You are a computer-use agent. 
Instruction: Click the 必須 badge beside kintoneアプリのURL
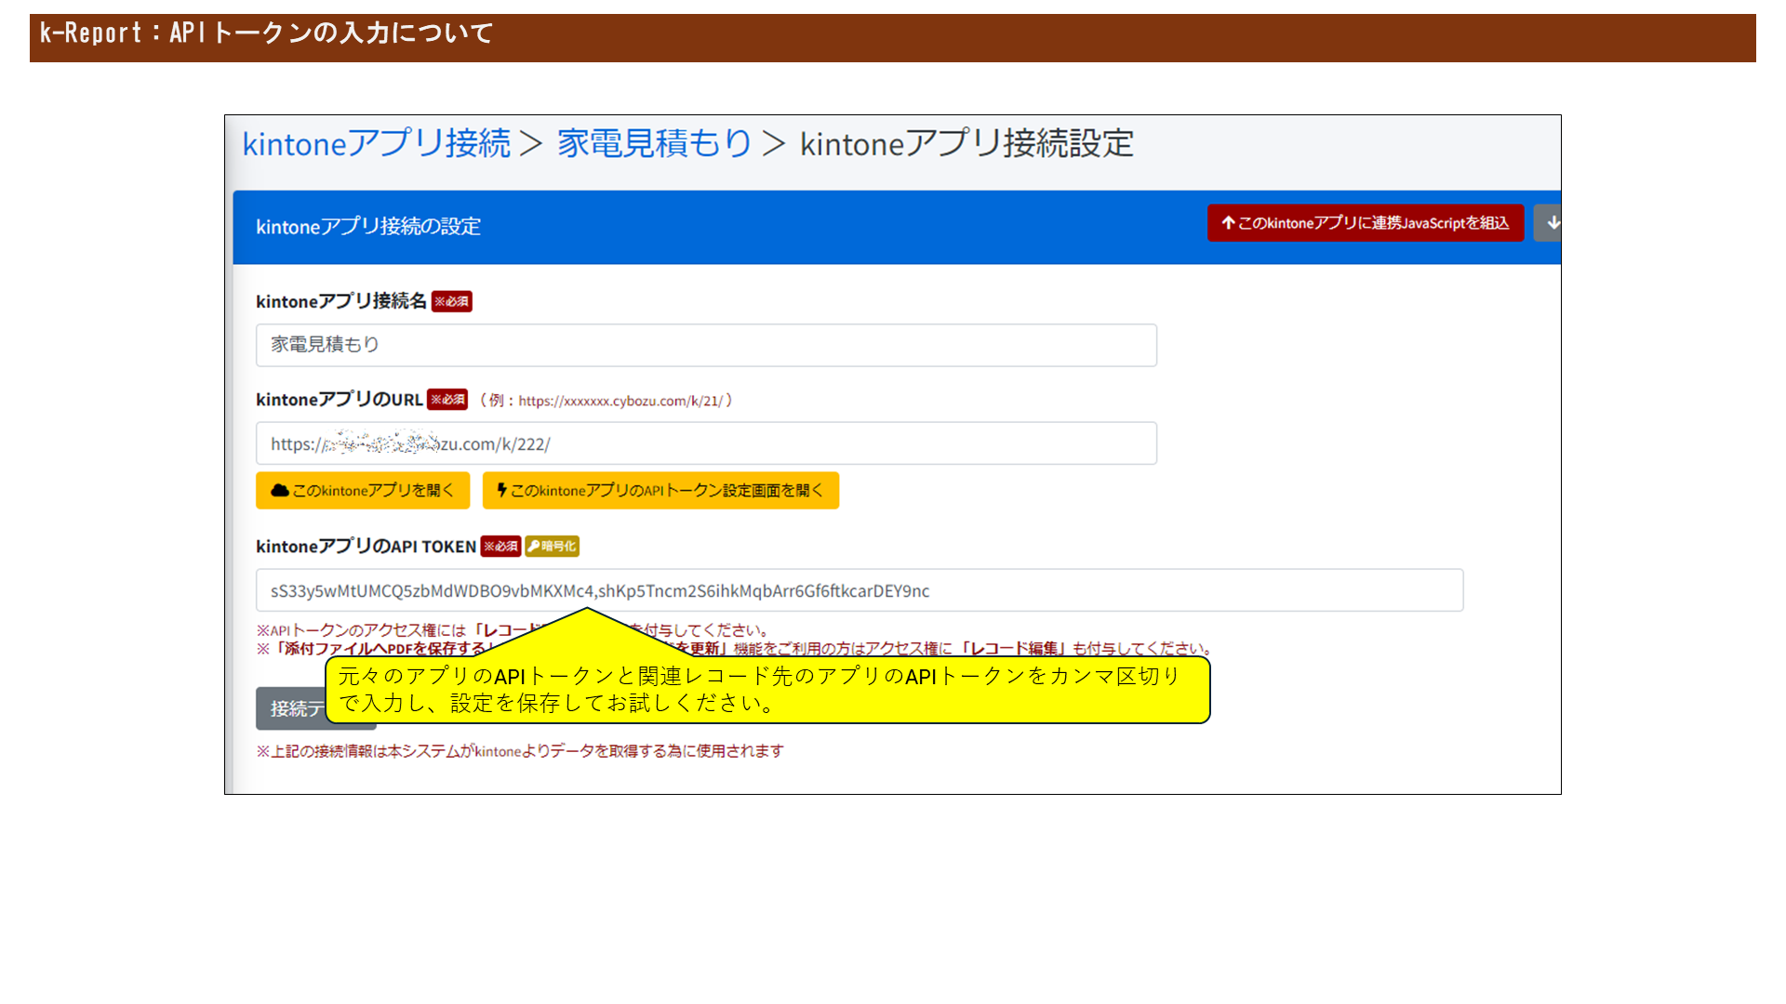[447, 400]
